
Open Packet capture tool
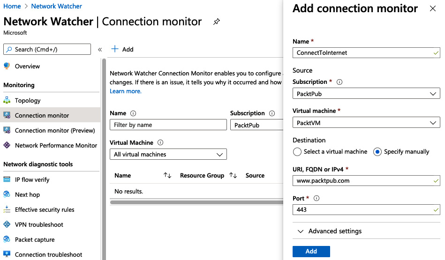[35, 239]
